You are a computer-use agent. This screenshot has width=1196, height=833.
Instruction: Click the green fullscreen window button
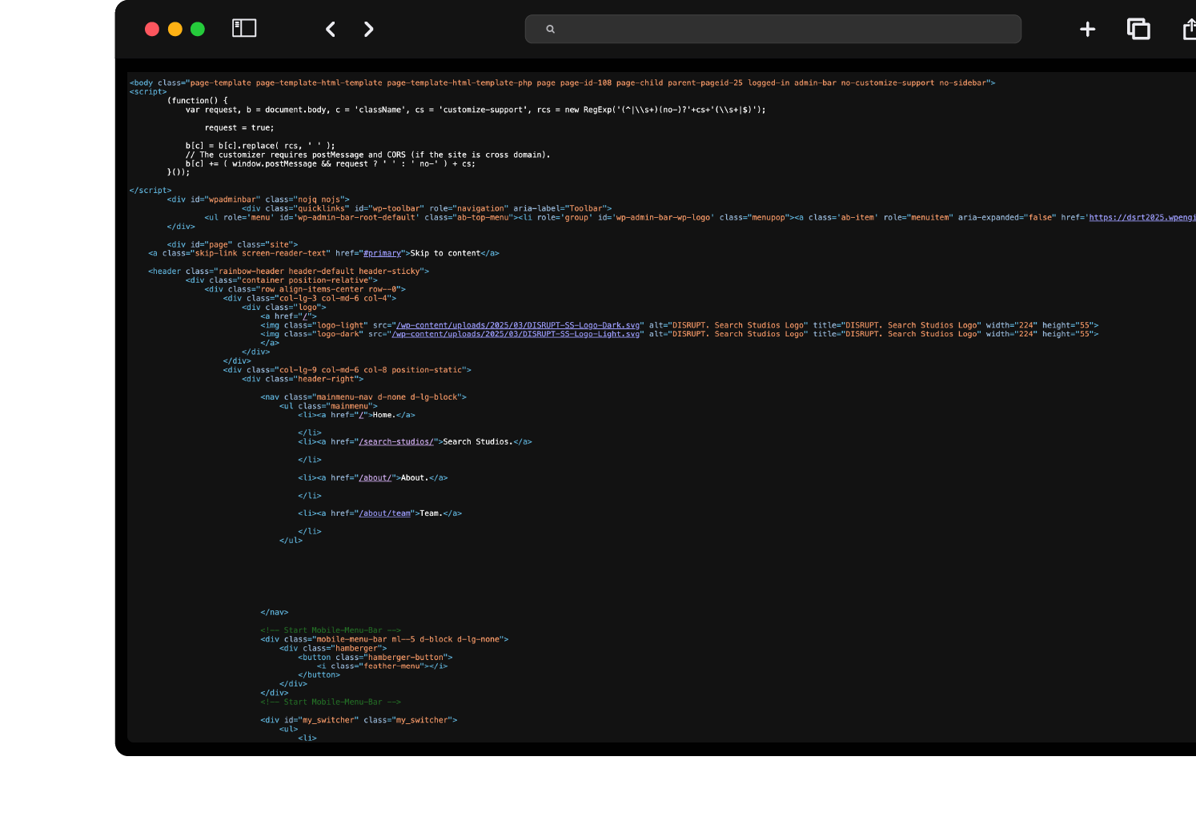point(198,29)
